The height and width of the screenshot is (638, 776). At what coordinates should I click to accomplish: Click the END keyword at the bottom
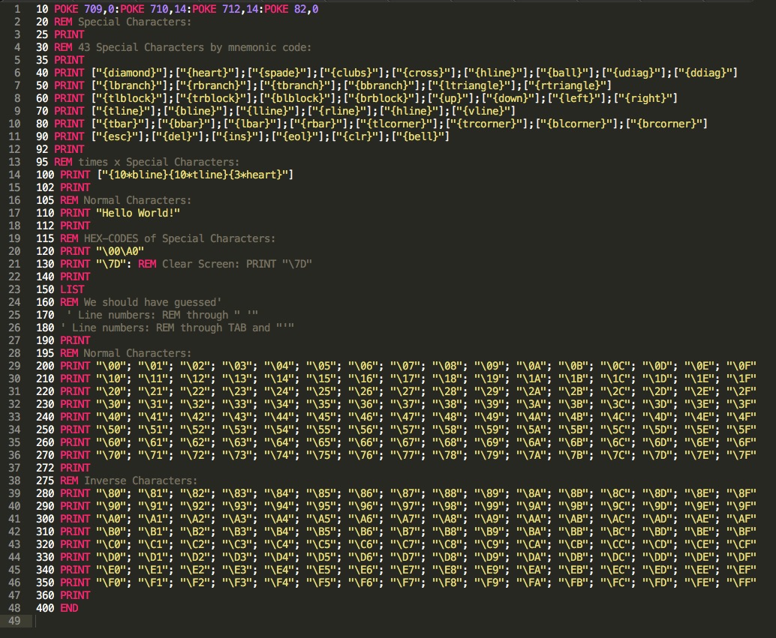click(69, 608)
